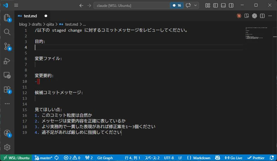Open WSL: Ubuntu remote menu

point(16,158)
